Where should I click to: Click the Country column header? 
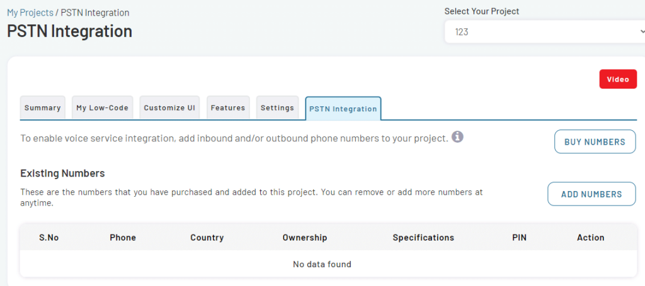coord(207,238)
